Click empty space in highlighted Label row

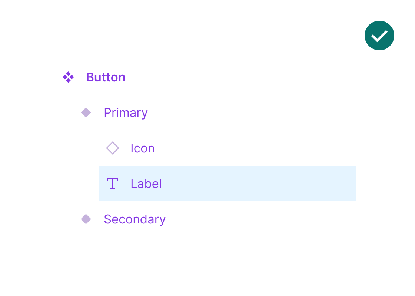click(x=259, y=184)
